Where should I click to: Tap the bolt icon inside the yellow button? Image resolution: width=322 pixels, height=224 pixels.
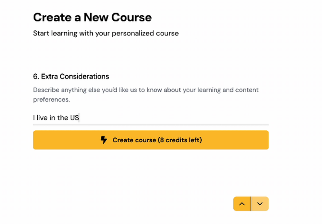coord(104,140)
